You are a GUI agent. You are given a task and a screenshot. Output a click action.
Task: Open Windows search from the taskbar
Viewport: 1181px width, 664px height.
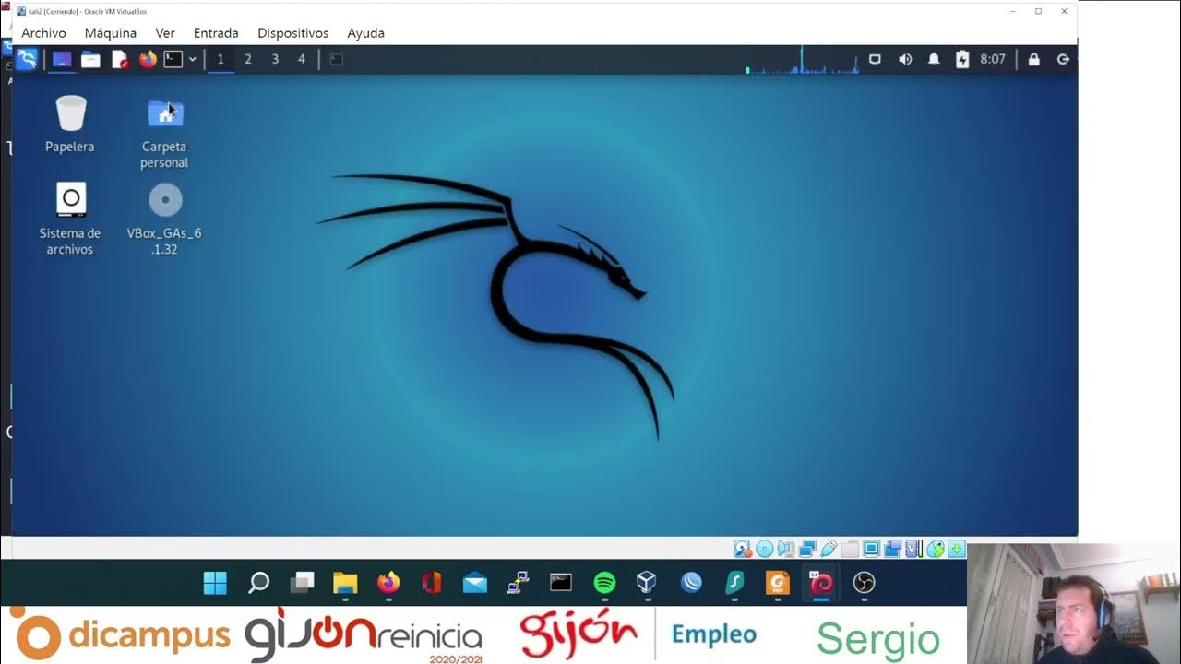(x=258, y=583)
